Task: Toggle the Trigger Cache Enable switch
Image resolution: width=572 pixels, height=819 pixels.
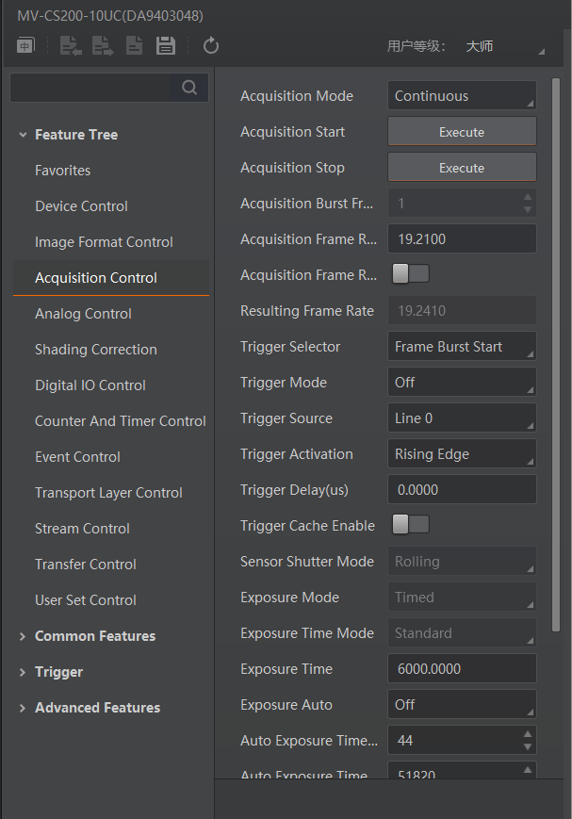Action: (411, 524)
